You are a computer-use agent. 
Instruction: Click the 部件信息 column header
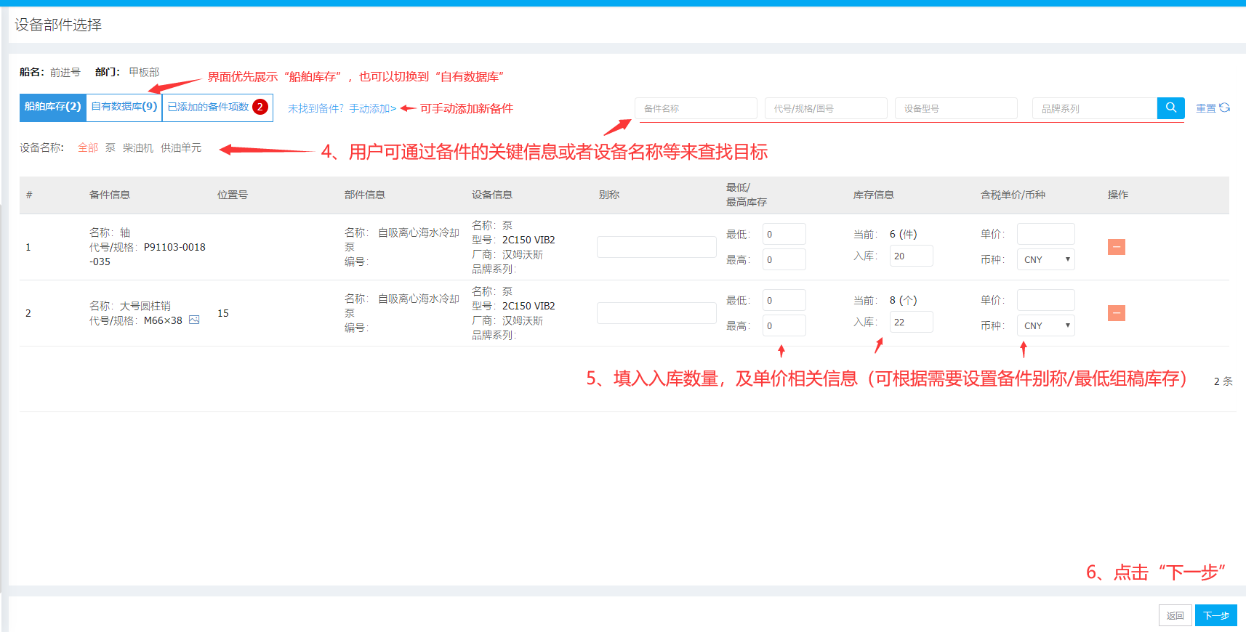click(x=365, y=195)
